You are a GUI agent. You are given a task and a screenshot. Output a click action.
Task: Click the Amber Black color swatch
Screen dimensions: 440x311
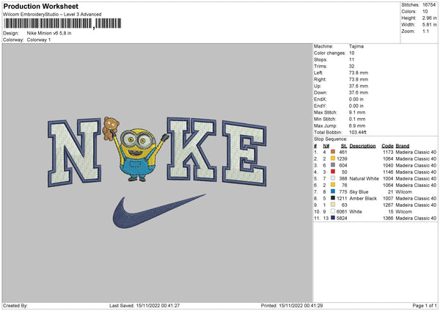click(333, 198)
